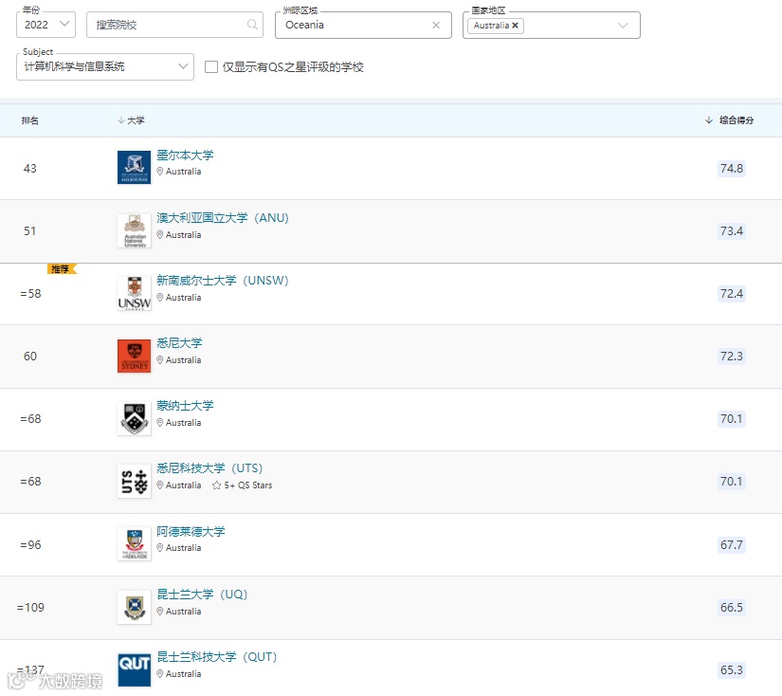Expand the country region dropdown arrow

(x=623, y=26)
